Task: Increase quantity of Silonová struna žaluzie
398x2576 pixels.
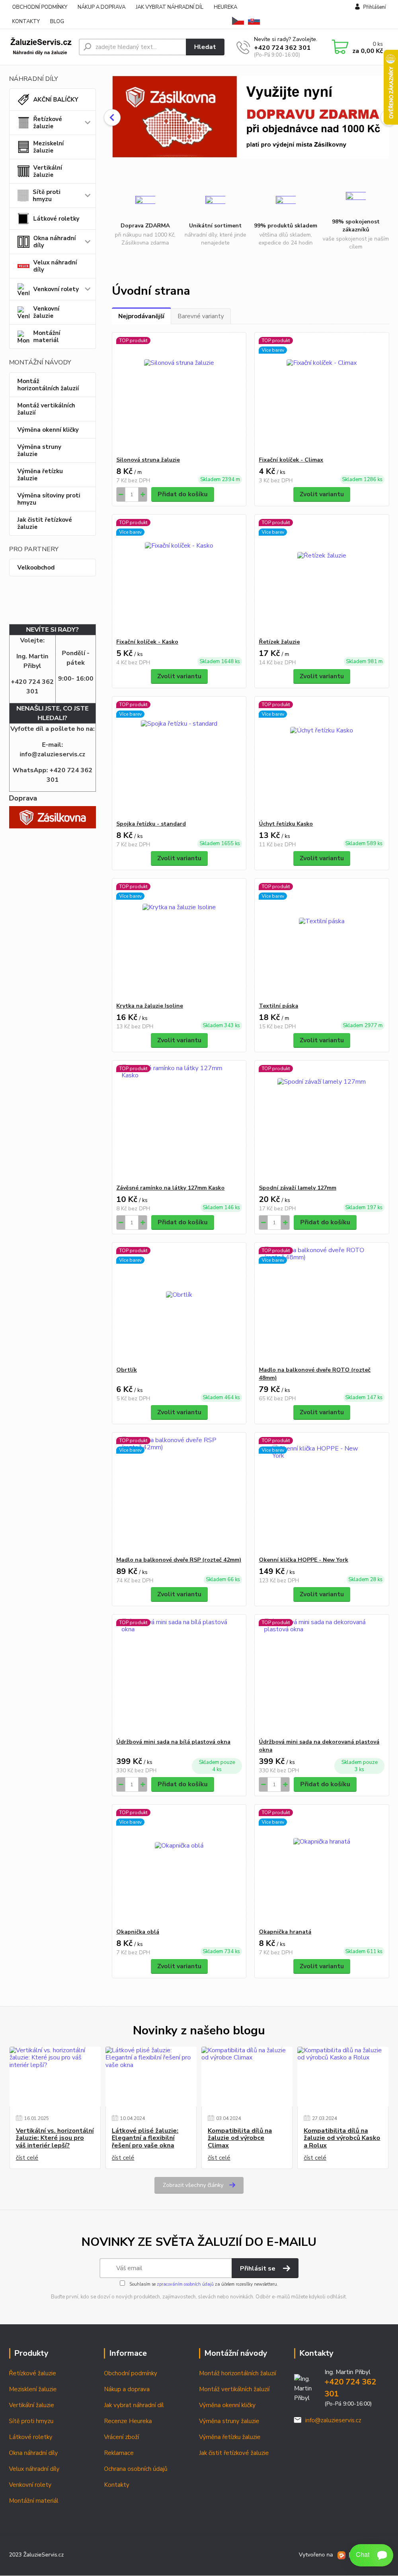Action: (x=142, y=494)
